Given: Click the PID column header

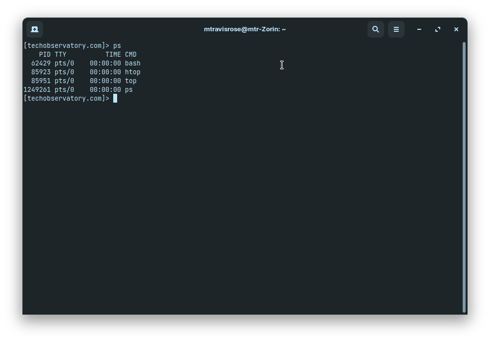Looking at the screenshot, I should coord(44,54).
